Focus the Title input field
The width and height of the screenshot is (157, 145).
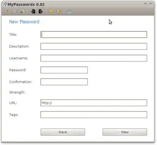[94, 34]
